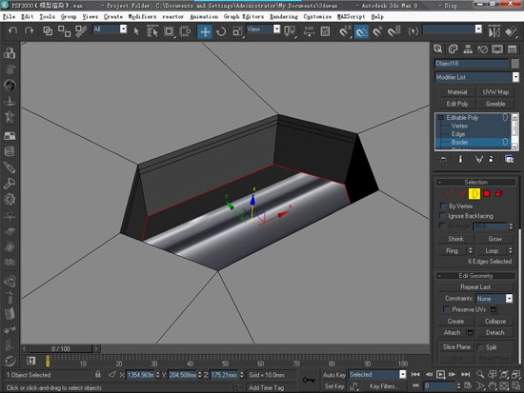Image resolution: width=524 pixels, height=393 pixels.
Task: Open the MAXScript menu
Action: [351, 17]
